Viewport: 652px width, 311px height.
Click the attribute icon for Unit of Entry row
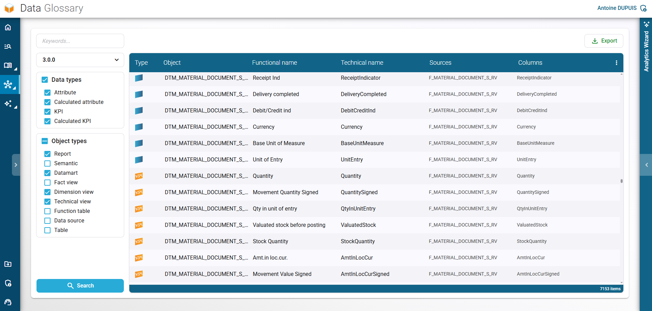139,160
